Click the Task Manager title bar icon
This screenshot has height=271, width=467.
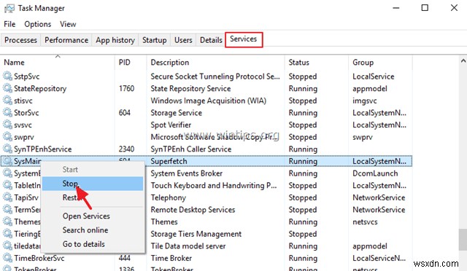coord(9,8)
